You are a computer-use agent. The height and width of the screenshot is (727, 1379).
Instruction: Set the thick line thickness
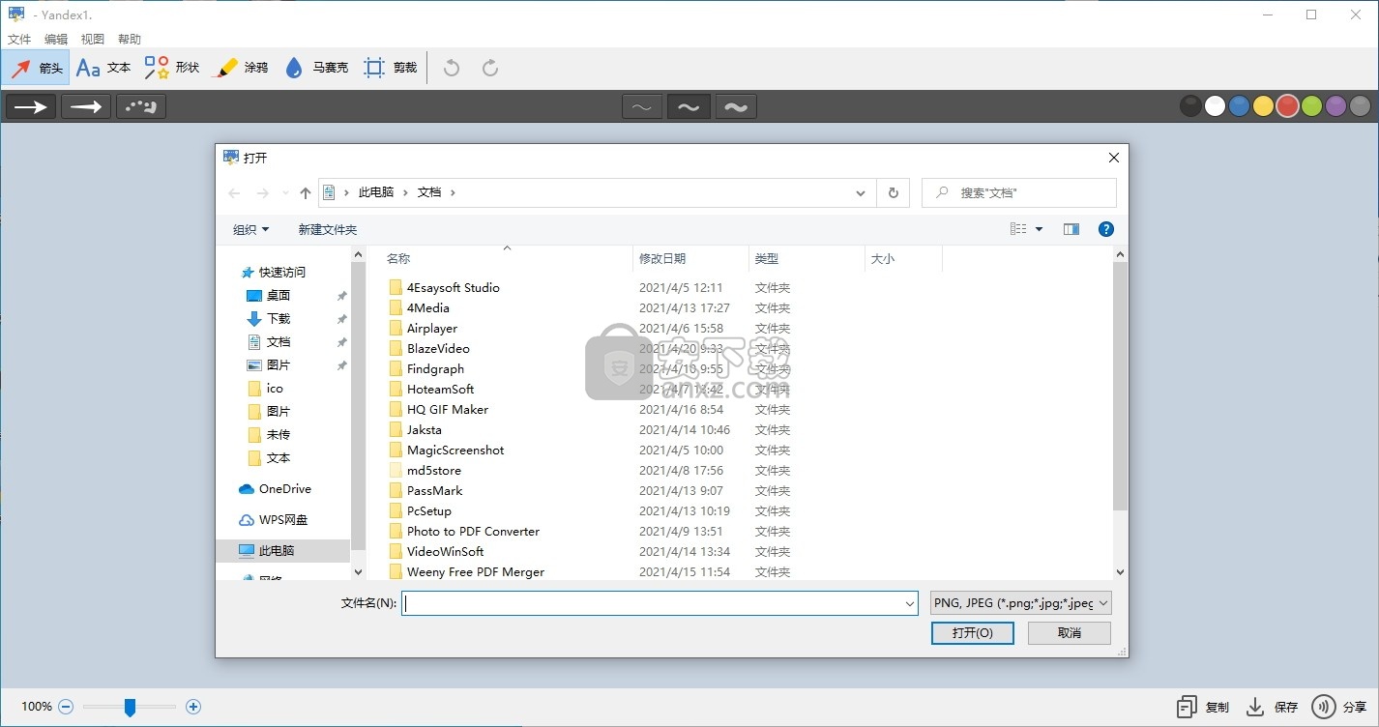click(x=736, y=107)
